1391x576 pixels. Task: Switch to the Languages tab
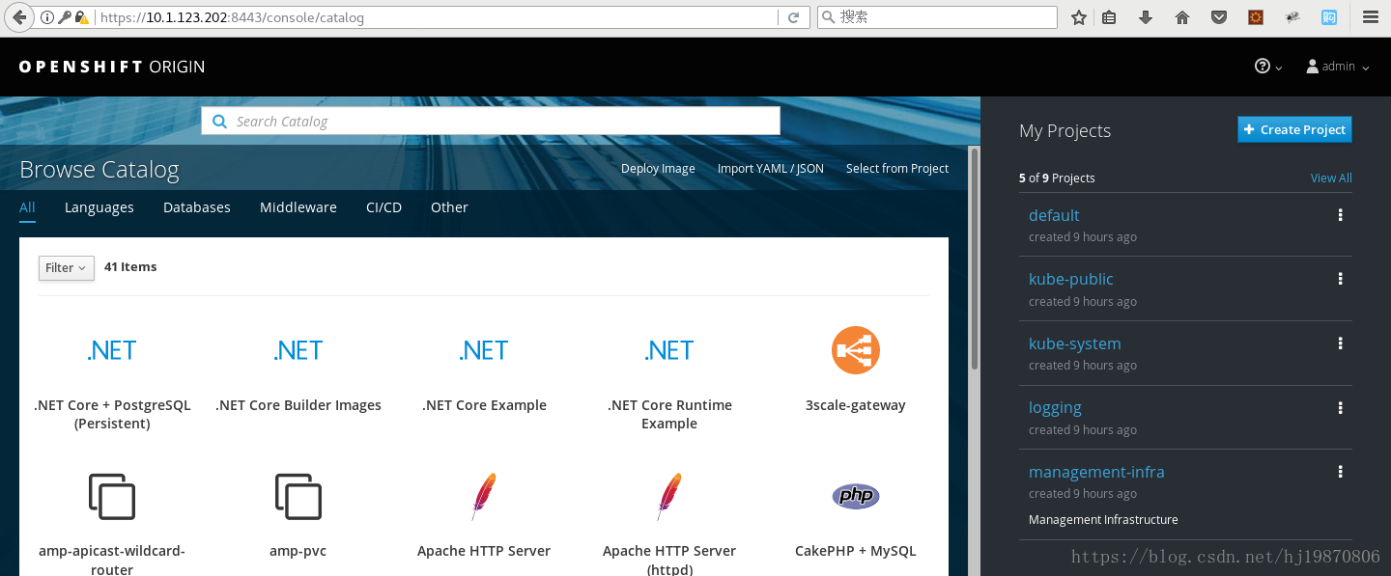coord(99,207)
